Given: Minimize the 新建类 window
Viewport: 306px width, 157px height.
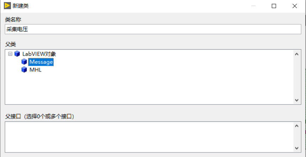Looking at the screenshot, I should (254, 6).
